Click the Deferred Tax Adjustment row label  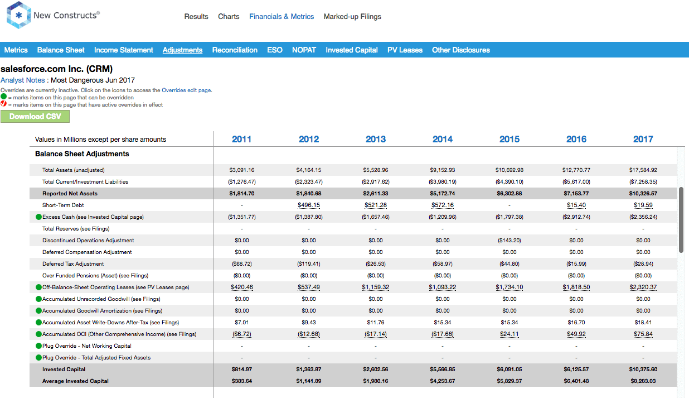pos(73,264)
